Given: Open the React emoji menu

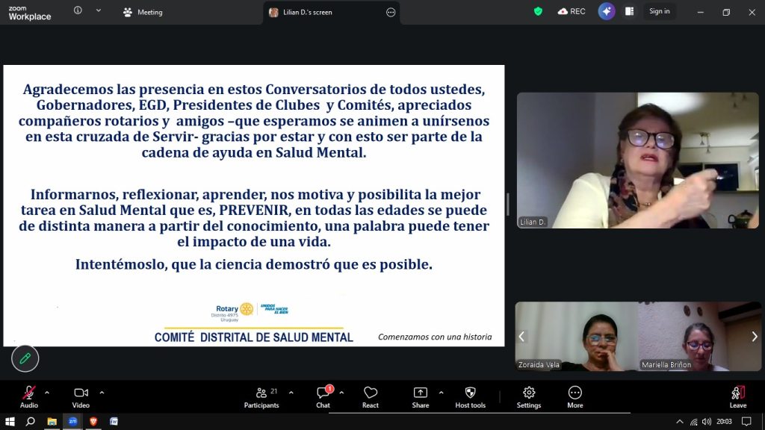Looking at the screenshot, I should (x=370, y=395).
